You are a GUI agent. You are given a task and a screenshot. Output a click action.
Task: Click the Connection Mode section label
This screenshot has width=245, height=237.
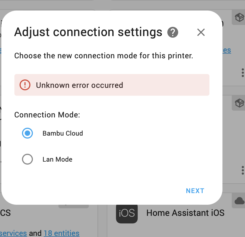tap(47, 115)
